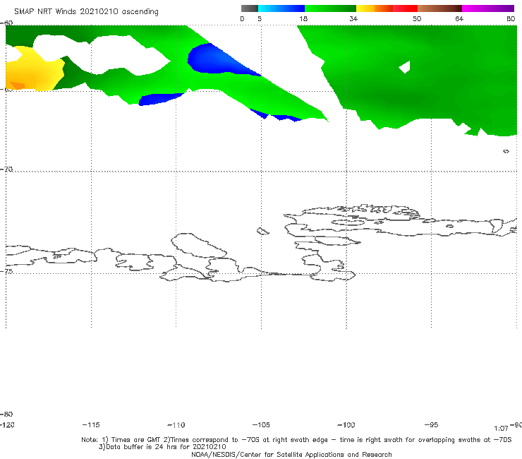Click the color bar label '18'
Viewport: 522px width, 459px height.
pyautogui.click(x=303, y=18)
